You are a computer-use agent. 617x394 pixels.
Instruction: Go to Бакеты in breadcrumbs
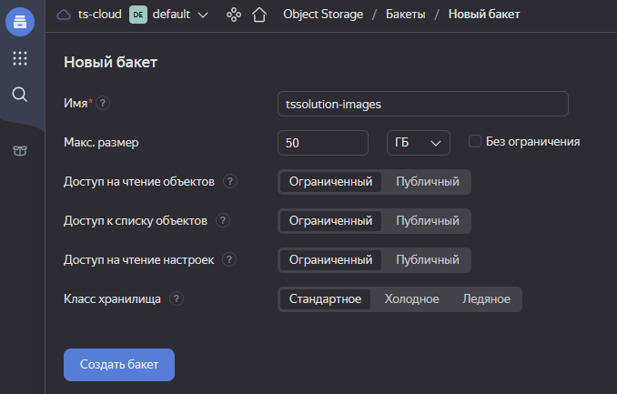pyautogui.click(x=404, y=15)
